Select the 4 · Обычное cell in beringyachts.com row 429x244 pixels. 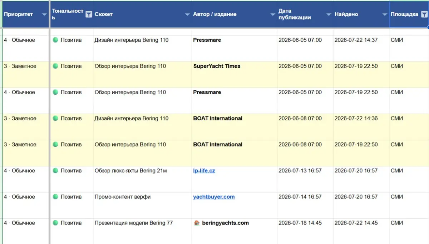point(25,231)
